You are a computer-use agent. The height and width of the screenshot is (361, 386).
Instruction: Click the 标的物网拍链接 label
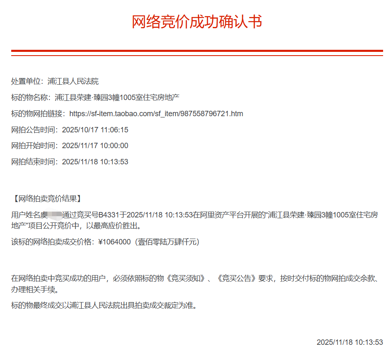(x=38, y=114)
